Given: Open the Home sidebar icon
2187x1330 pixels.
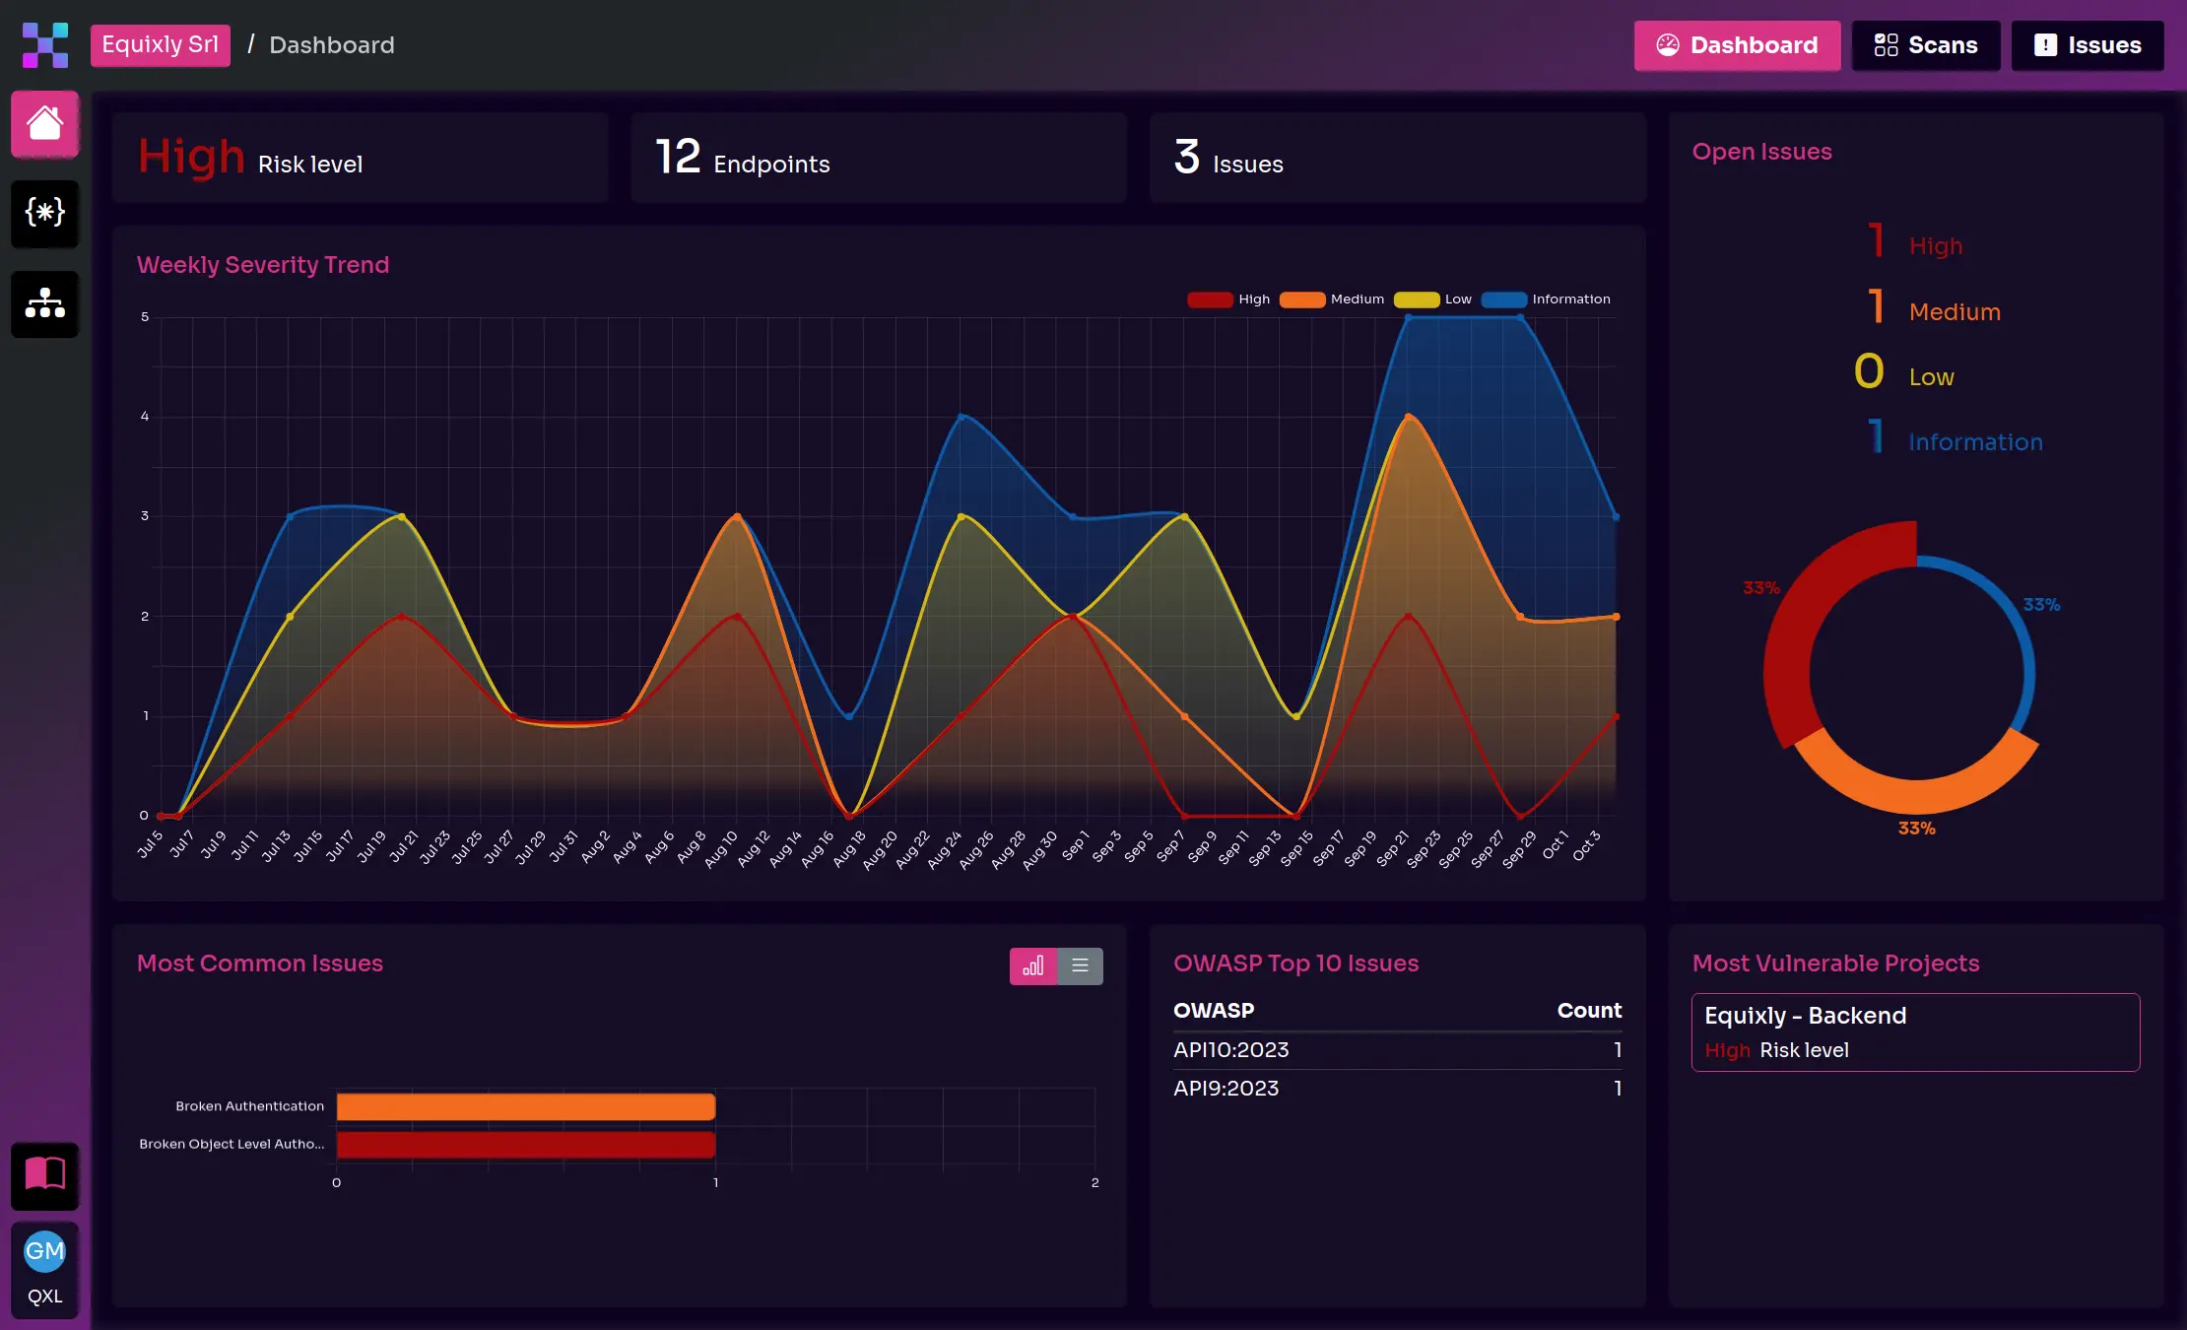Looking at the screenshot, I should click(x=45, y=124).
